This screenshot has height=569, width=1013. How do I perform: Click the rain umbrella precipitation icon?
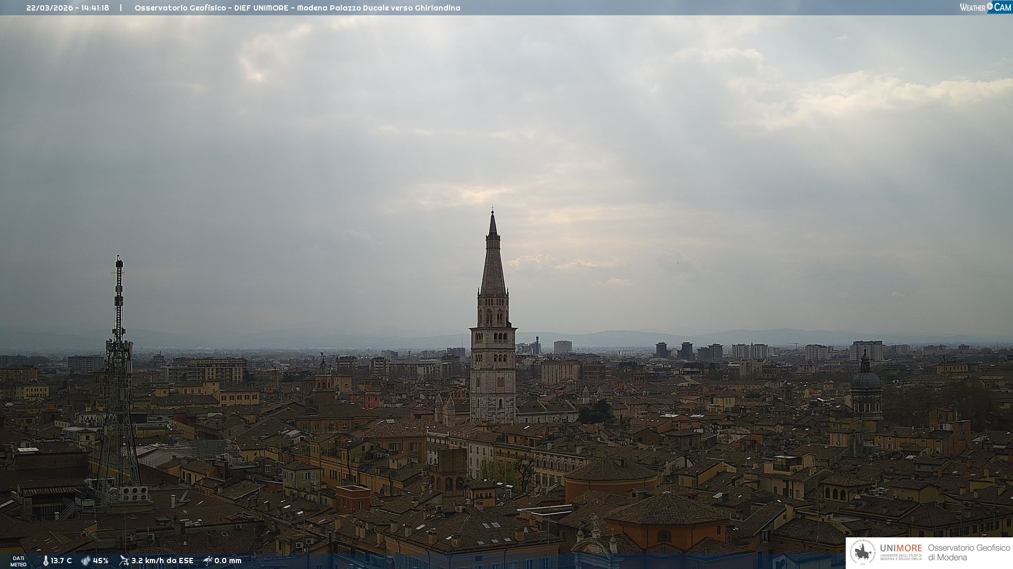tap(208, 561)
